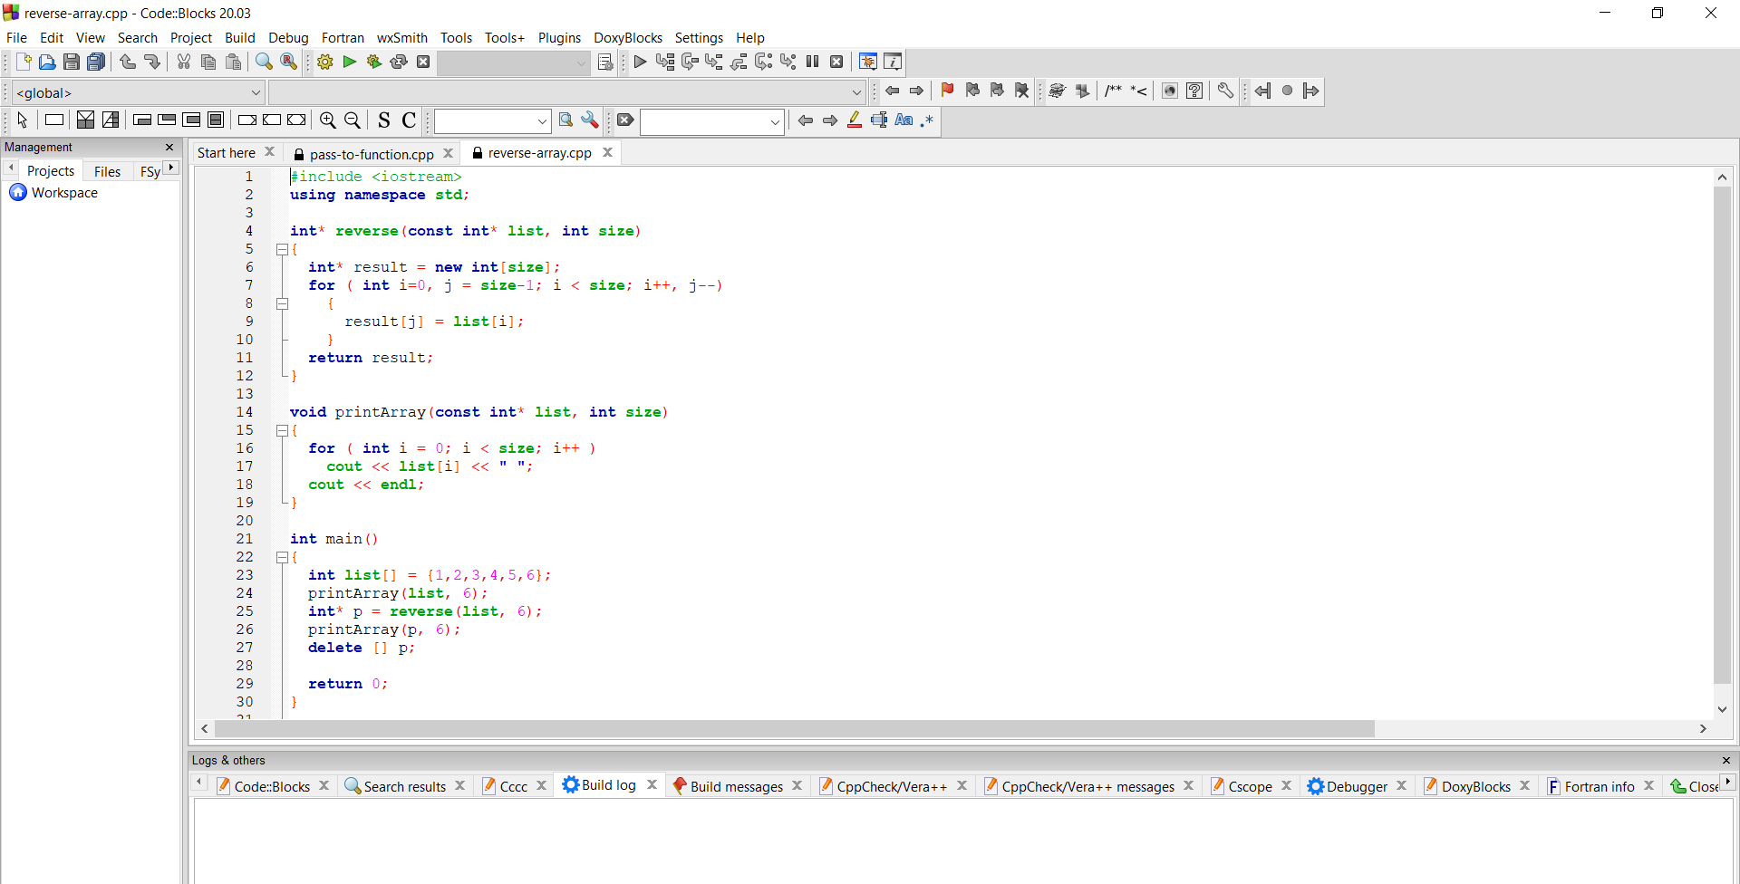
Task: Switch to the Build messages tab
Action: [x=736, y=786]
